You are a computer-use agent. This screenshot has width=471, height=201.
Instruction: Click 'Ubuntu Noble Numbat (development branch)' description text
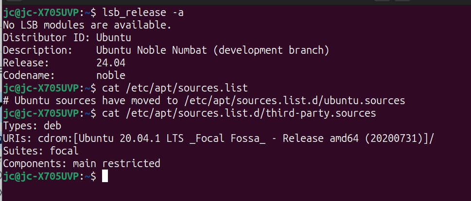point(213,50)
